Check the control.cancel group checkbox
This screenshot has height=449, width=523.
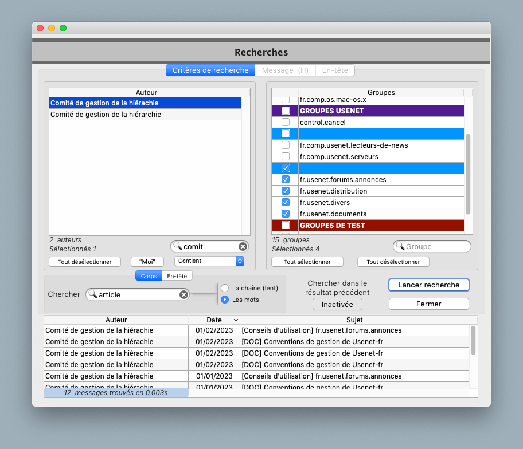[x=286, y=122]
